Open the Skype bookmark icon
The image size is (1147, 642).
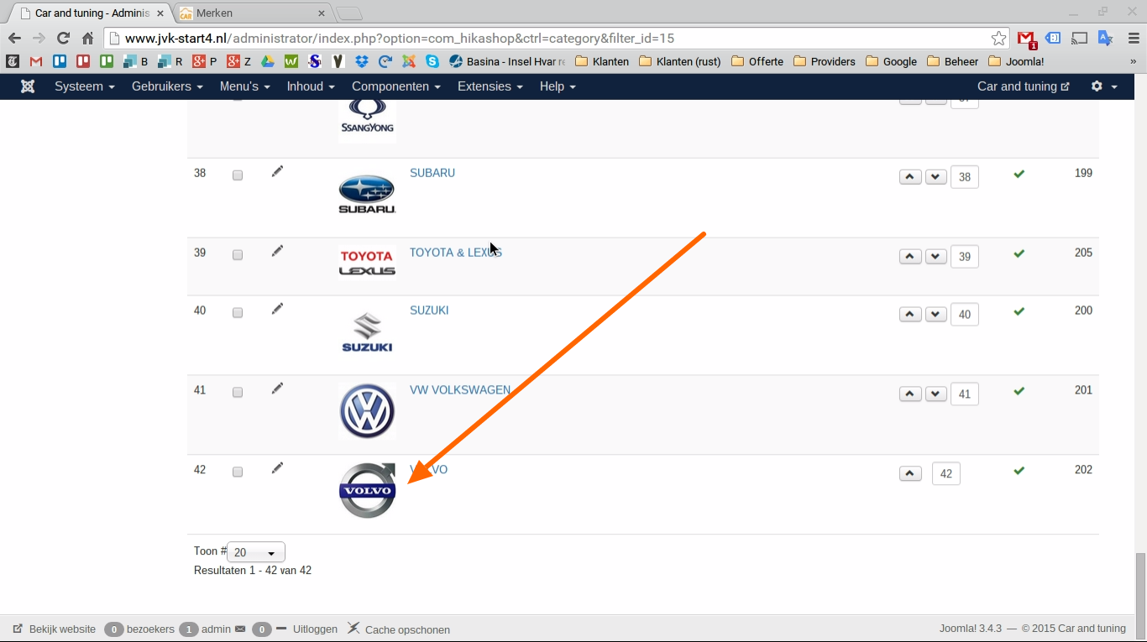432,61
